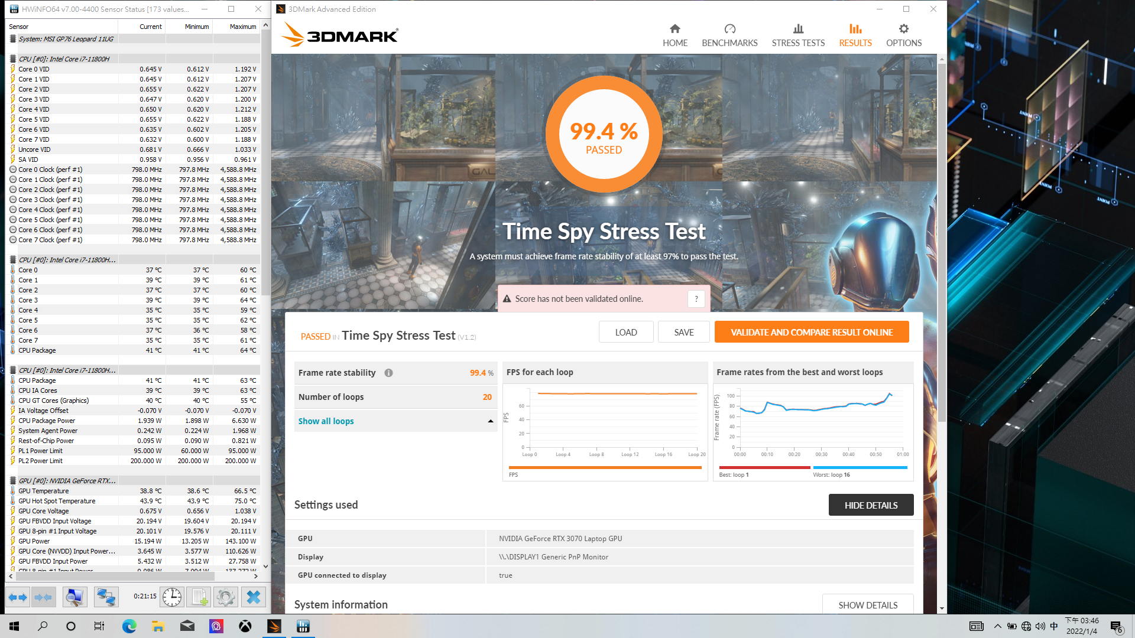
Task: Click the 3DMark vertical scrollbar down arrow
Action: point(942,608)
